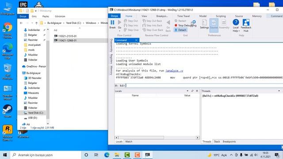
Task: Click Step Over Back
Action: pos(153,30)
